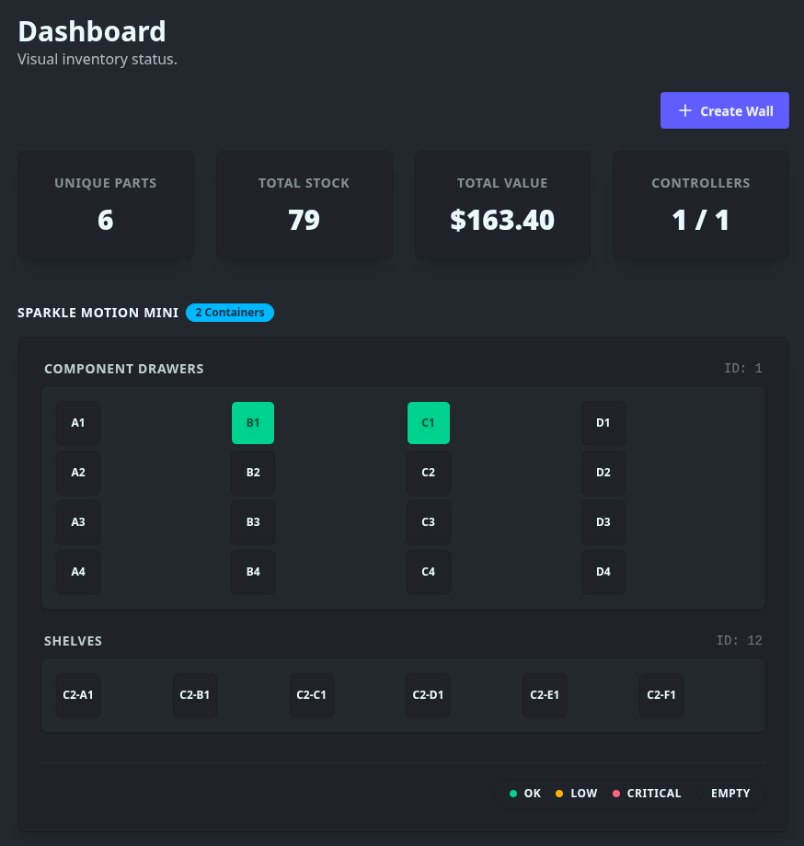Image resolution: width=804 pixels, height=846 pixels.
Task: Open shelf slot C2-A1
Action: [78, 695]
